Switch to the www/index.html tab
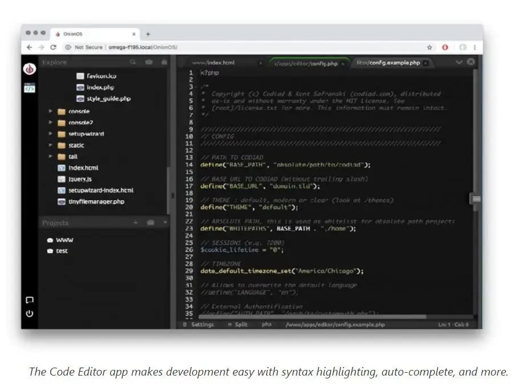Screen dimensions: 515x387 [x=213, y=62]
